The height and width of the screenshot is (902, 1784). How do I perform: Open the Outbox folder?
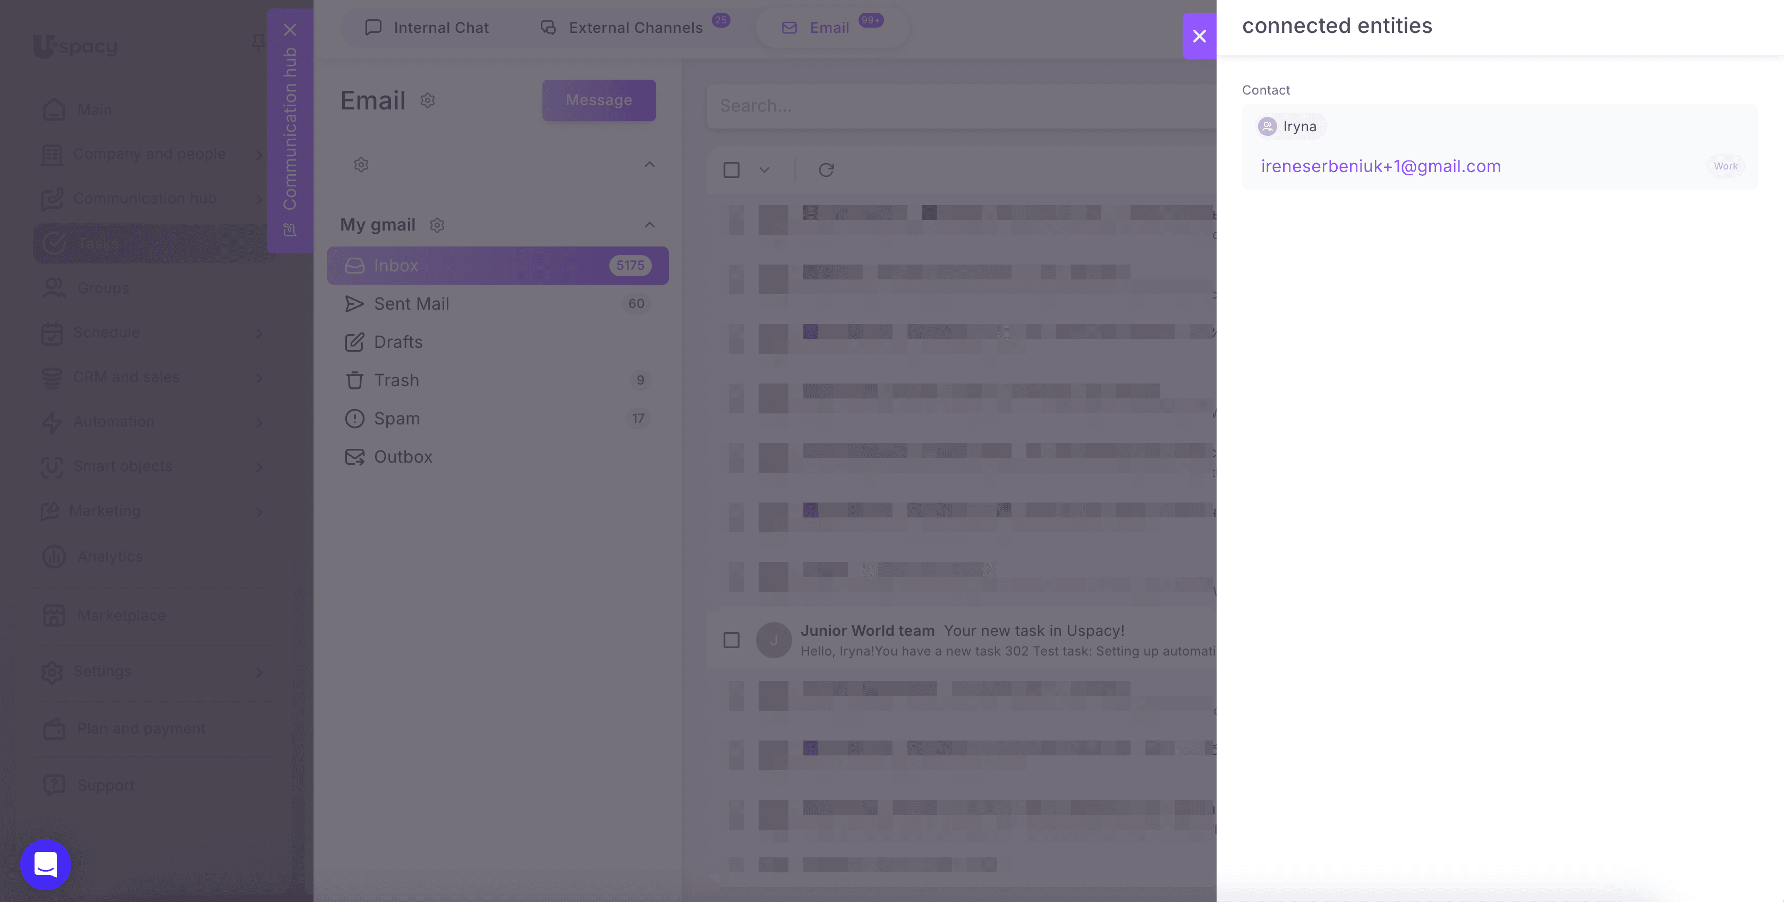pos(497,457)
